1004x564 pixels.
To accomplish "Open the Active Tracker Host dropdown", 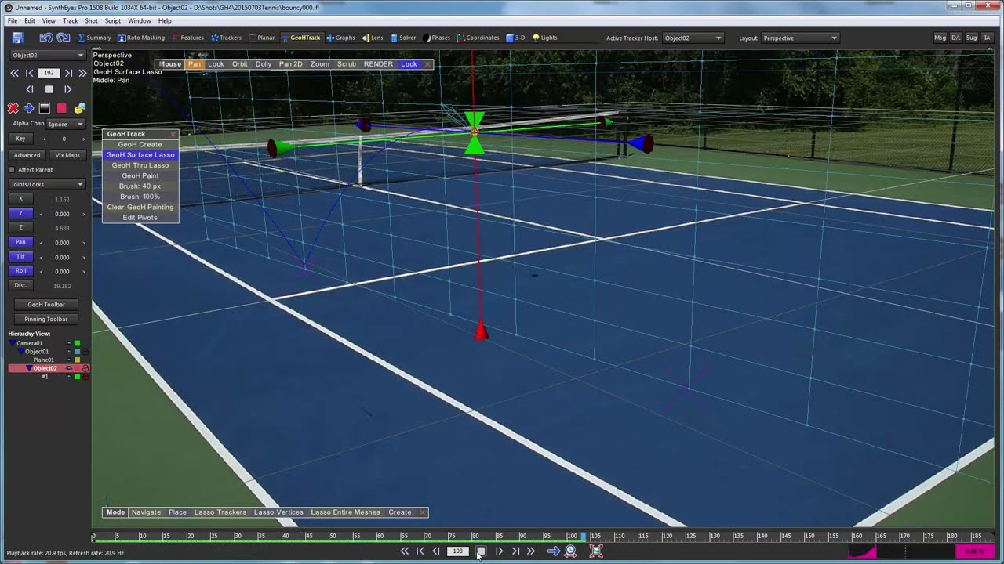I will (x=693, y=38).
